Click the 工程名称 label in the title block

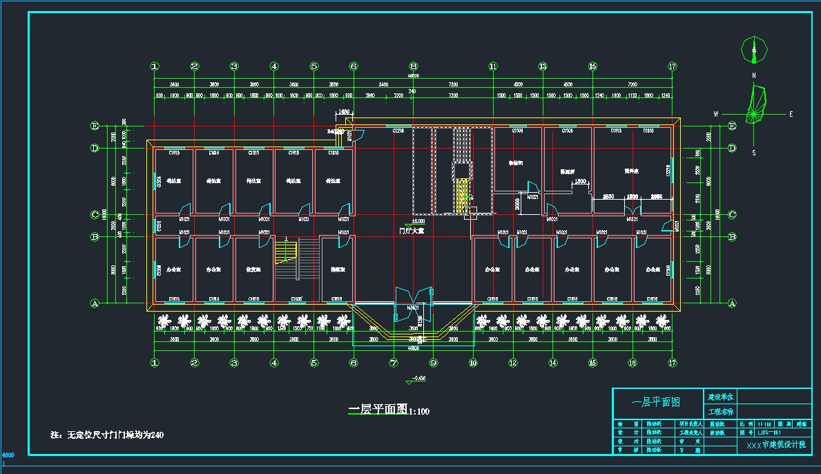[720, 412]
